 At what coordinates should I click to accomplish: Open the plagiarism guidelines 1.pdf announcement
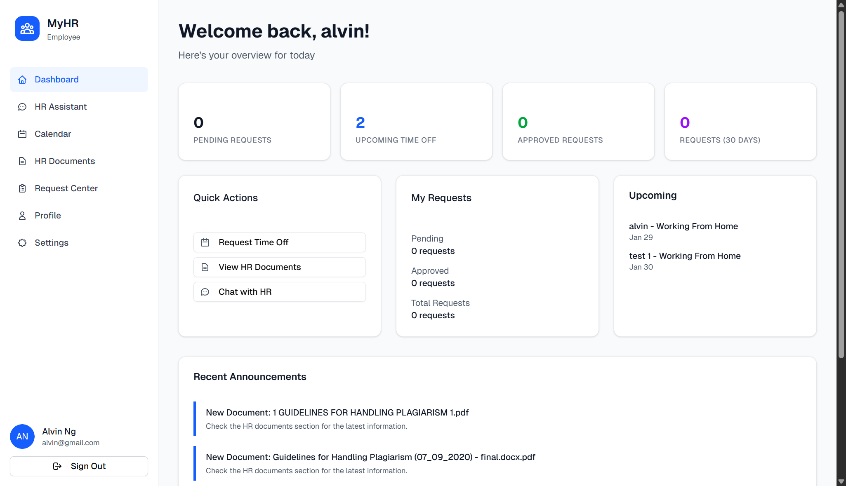(337, 413)
